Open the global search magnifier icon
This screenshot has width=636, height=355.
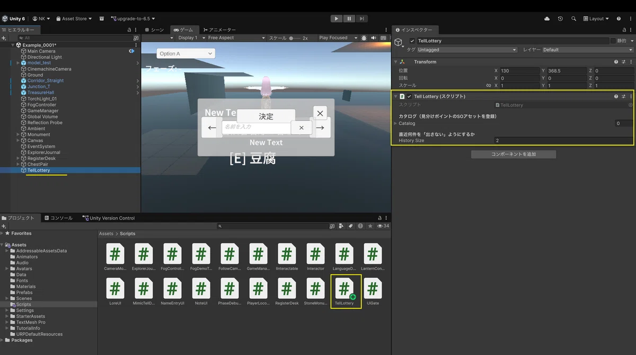[x=573, y=19]
